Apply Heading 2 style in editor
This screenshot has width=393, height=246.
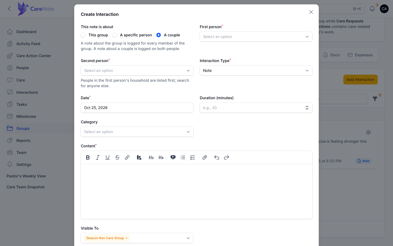[x=151, y=157]
